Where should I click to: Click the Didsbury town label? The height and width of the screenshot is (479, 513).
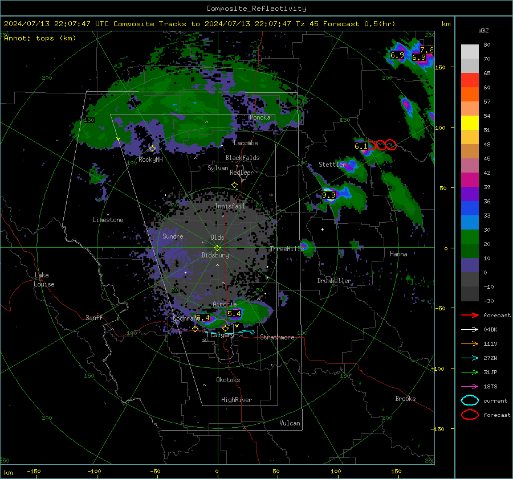click(215, 255)
